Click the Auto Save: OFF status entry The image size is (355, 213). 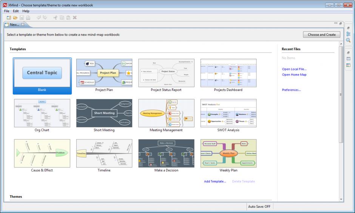click(259, 207)
